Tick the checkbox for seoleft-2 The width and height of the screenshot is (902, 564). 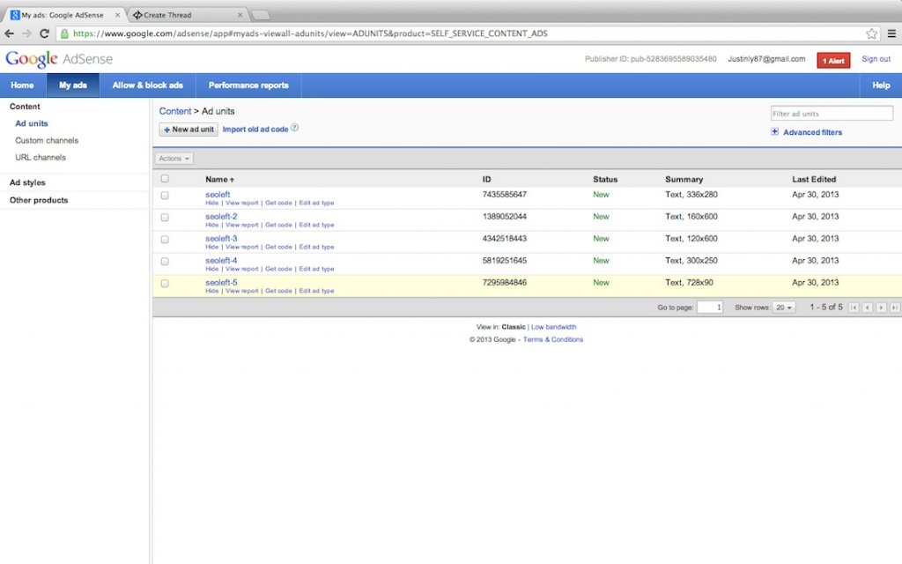(165, 218)
